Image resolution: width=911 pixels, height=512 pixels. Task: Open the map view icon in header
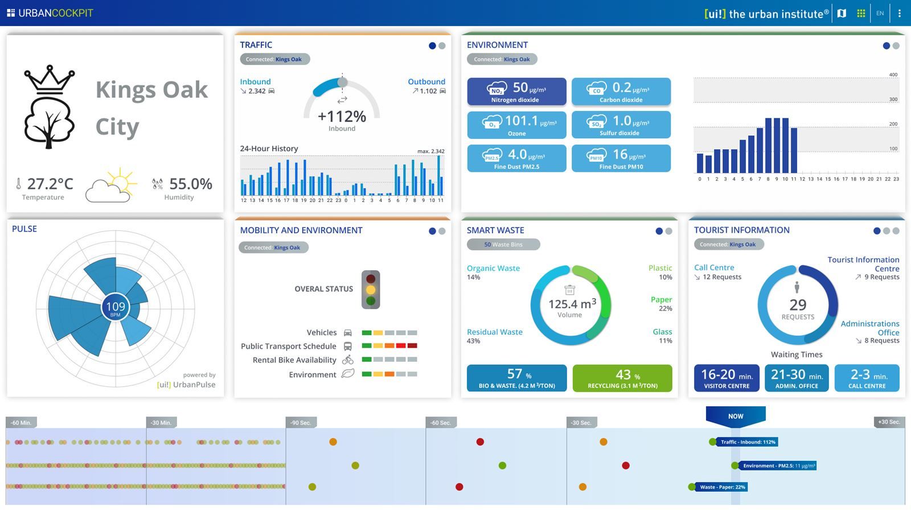tap(842, 13)
